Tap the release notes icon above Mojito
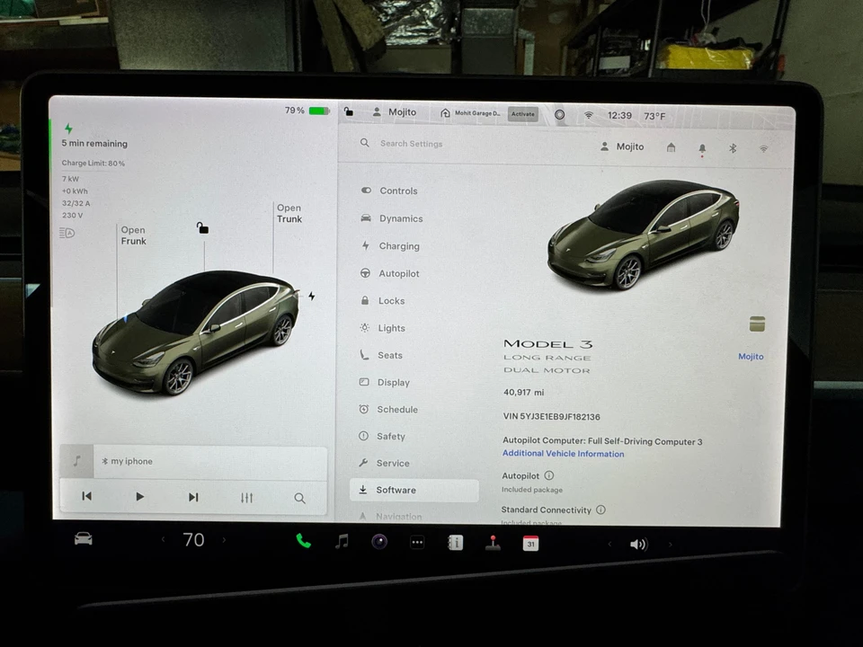Image resolution: width=863 pixels, height=647 pixels. coord(757,324)
